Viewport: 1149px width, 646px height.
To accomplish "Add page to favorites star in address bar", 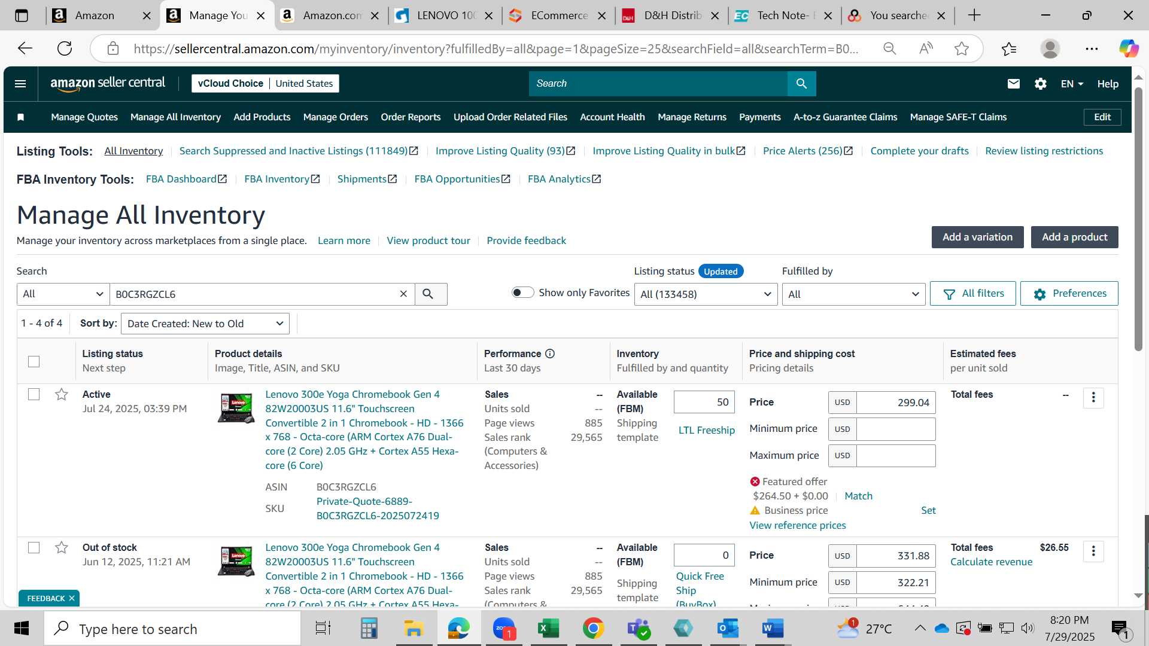I will [961, 48].
